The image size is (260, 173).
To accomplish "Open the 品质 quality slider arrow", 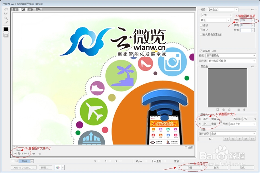I will point(253,20).
